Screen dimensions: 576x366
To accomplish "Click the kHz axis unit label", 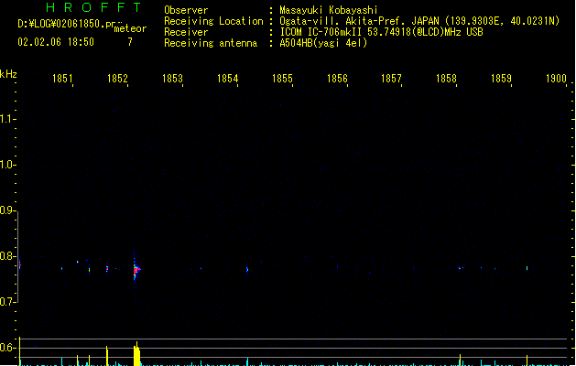I will tap(8, 74).
